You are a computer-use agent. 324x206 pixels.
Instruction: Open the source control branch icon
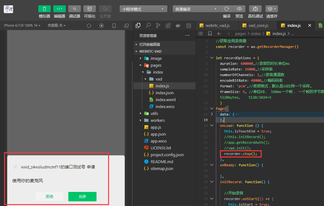158,25
